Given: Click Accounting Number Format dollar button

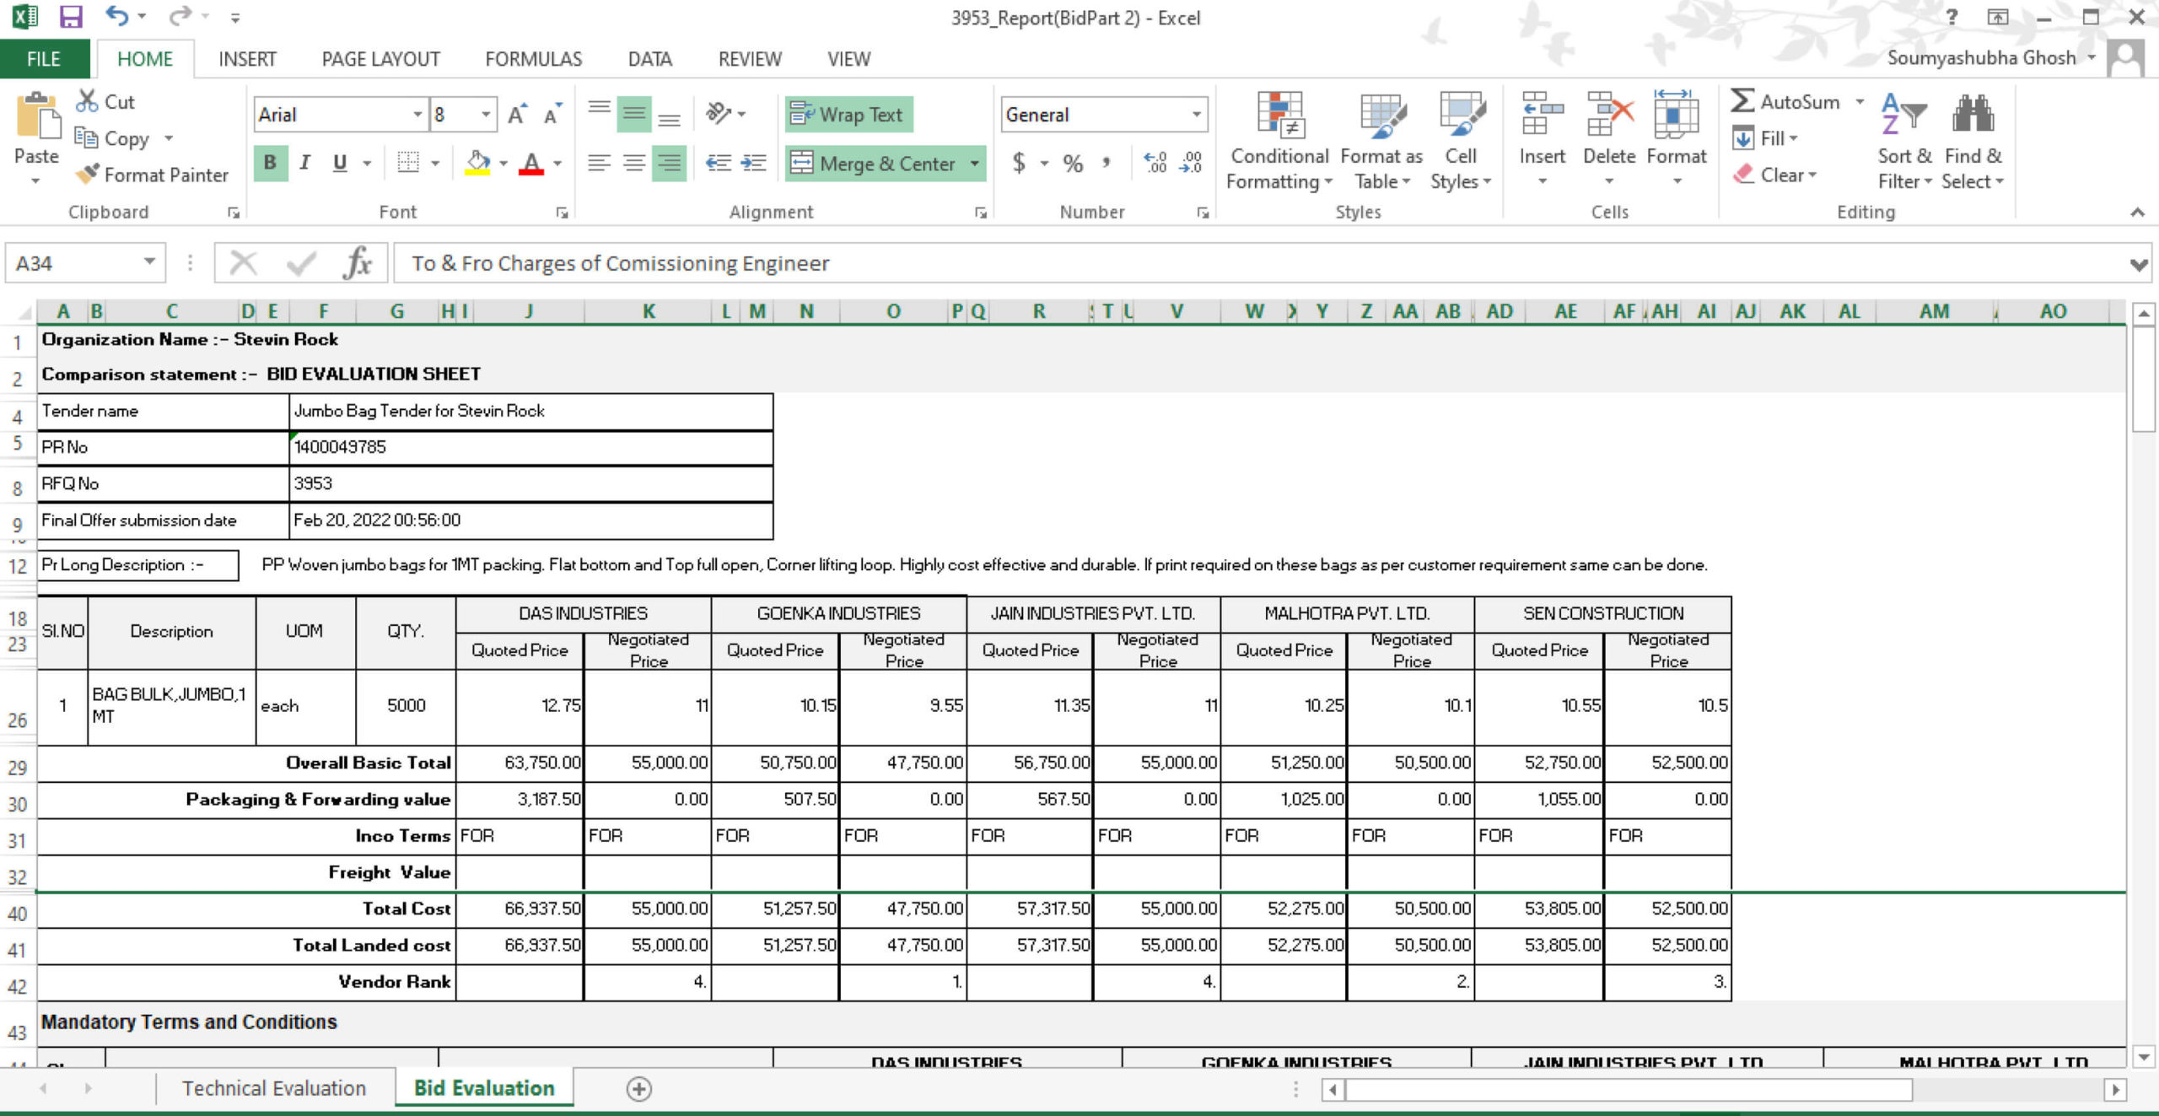Looking at the screenshot, I should click(1019, 163).
